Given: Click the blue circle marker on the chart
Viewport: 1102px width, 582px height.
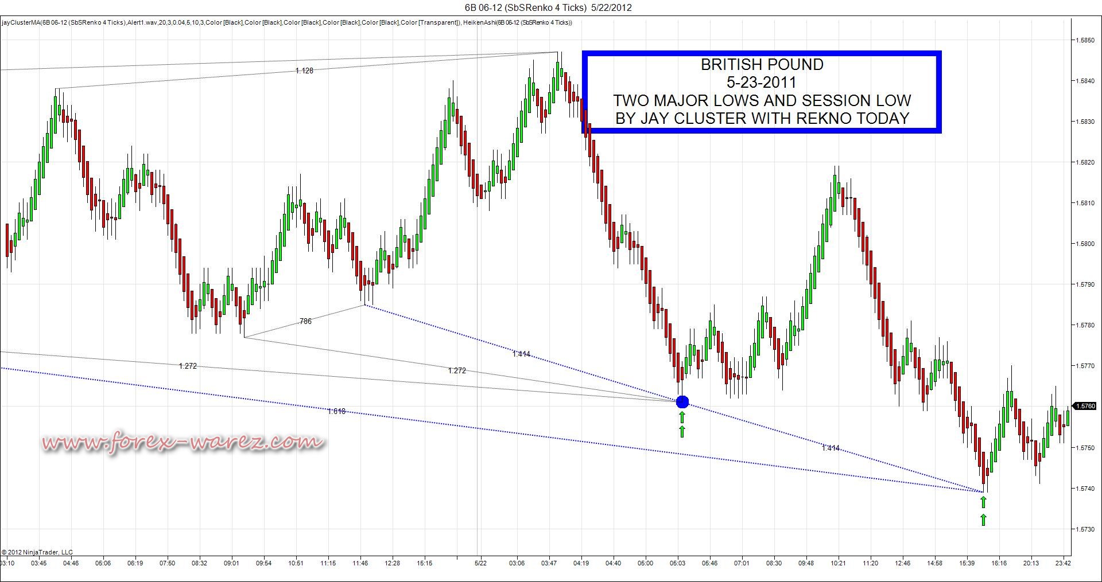Looking at the screenshot, I should (682, 402).
